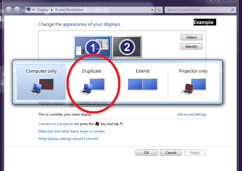Select the monitor 2 display thumbnail

tap(127, 47)
